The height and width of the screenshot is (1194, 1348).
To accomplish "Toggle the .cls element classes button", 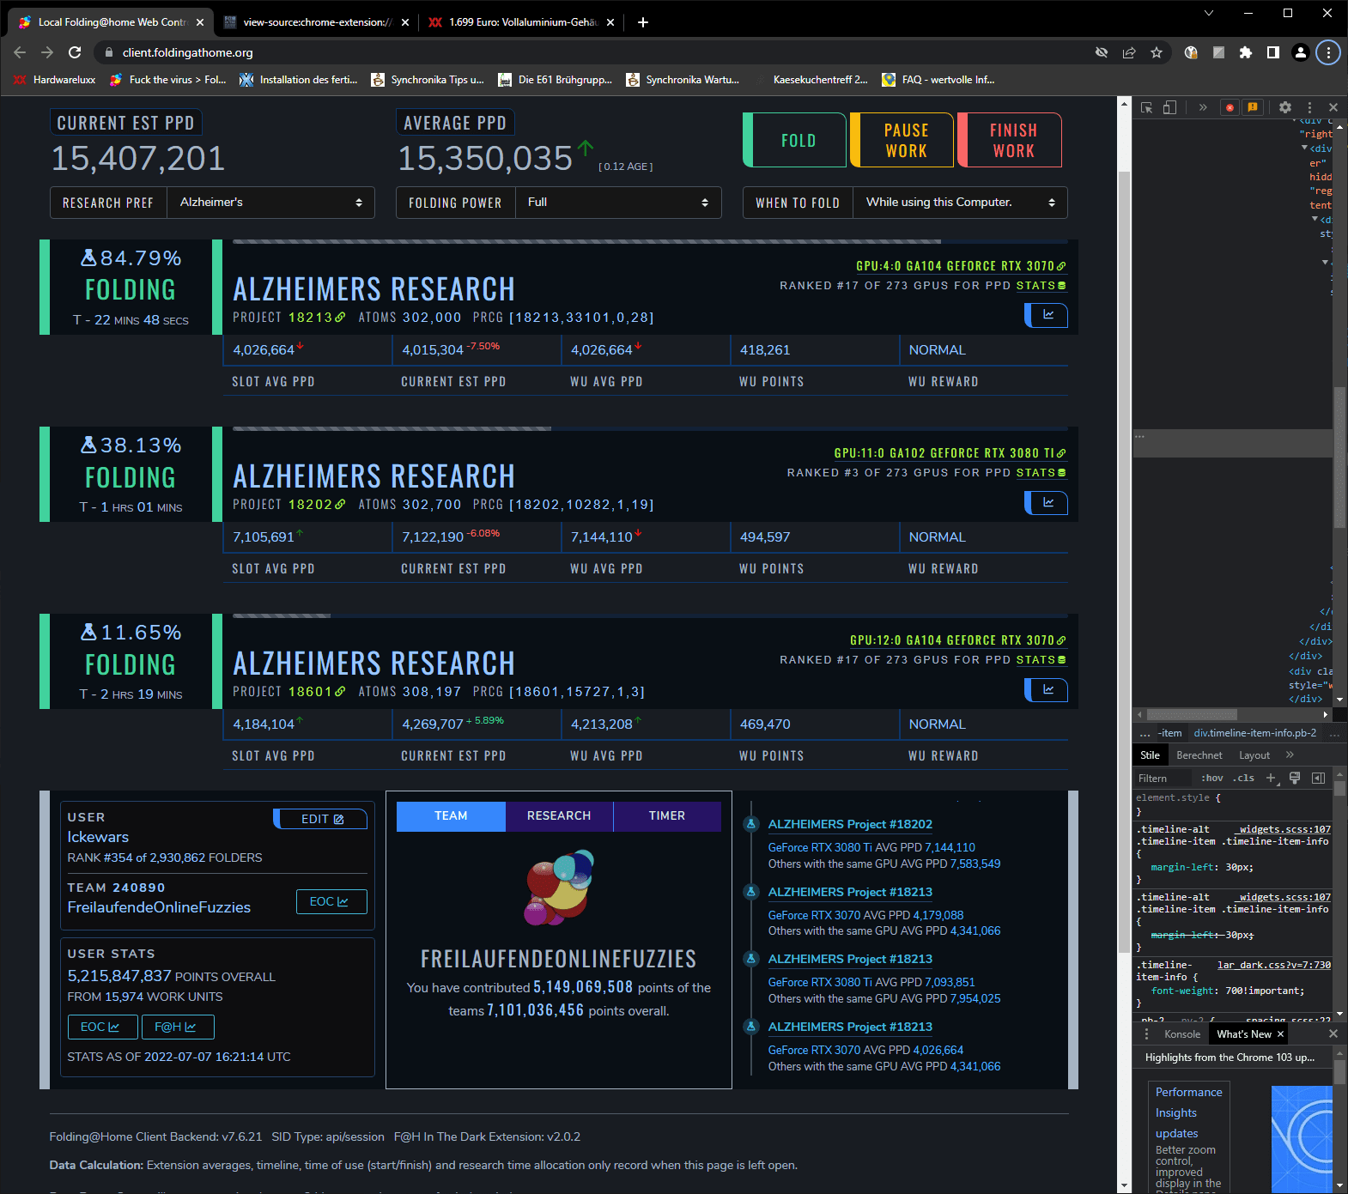I will (1243, 778).
